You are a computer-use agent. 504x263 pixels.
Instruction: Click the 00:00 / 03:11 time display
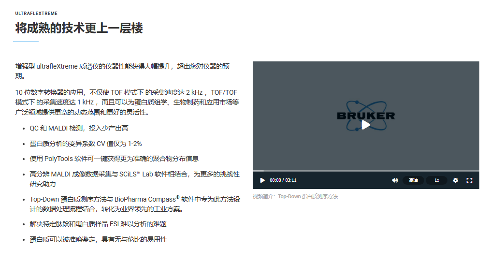coord(283,180)
